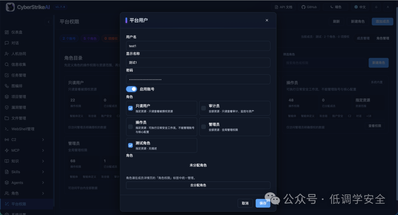The width and height of the screenshot is (398, 215).
Task: Click the C2 broadcast icon in sidebar
Action: (7, 140)
